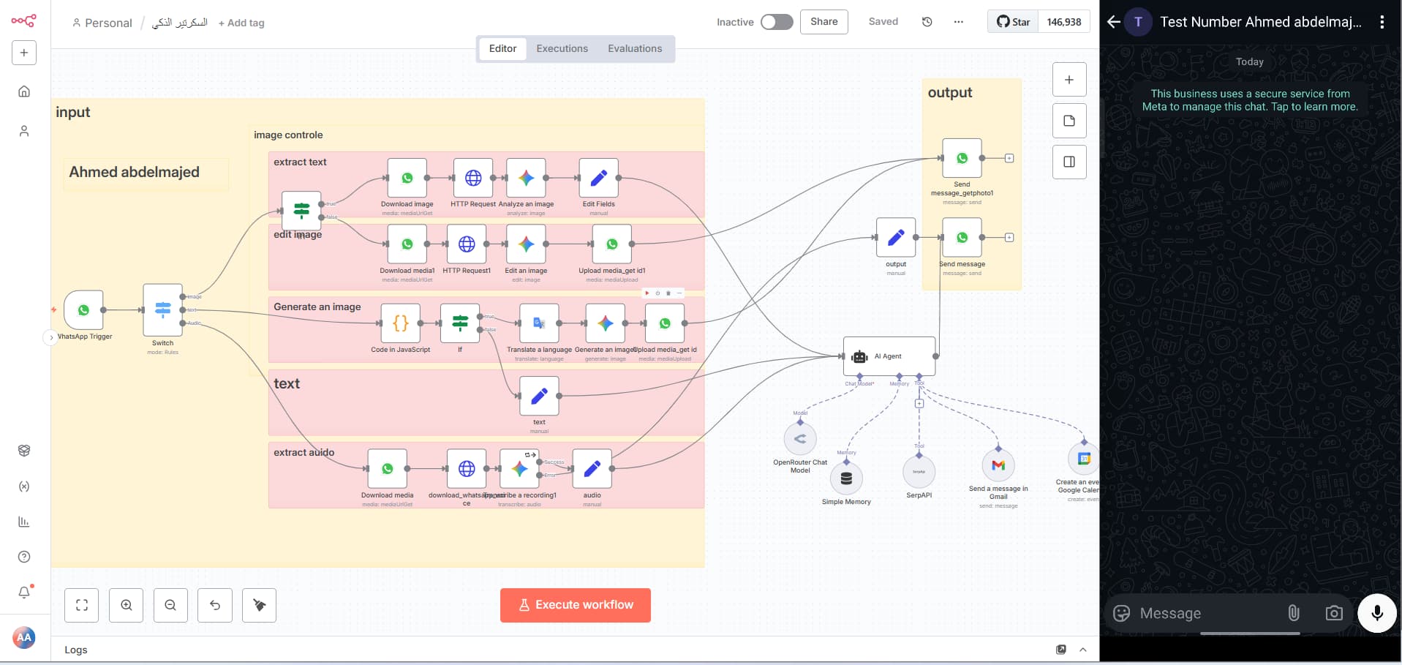Switch to the Evaluations tab
This screenshot has width=1402, height=665.
click(x=635, y=48)
